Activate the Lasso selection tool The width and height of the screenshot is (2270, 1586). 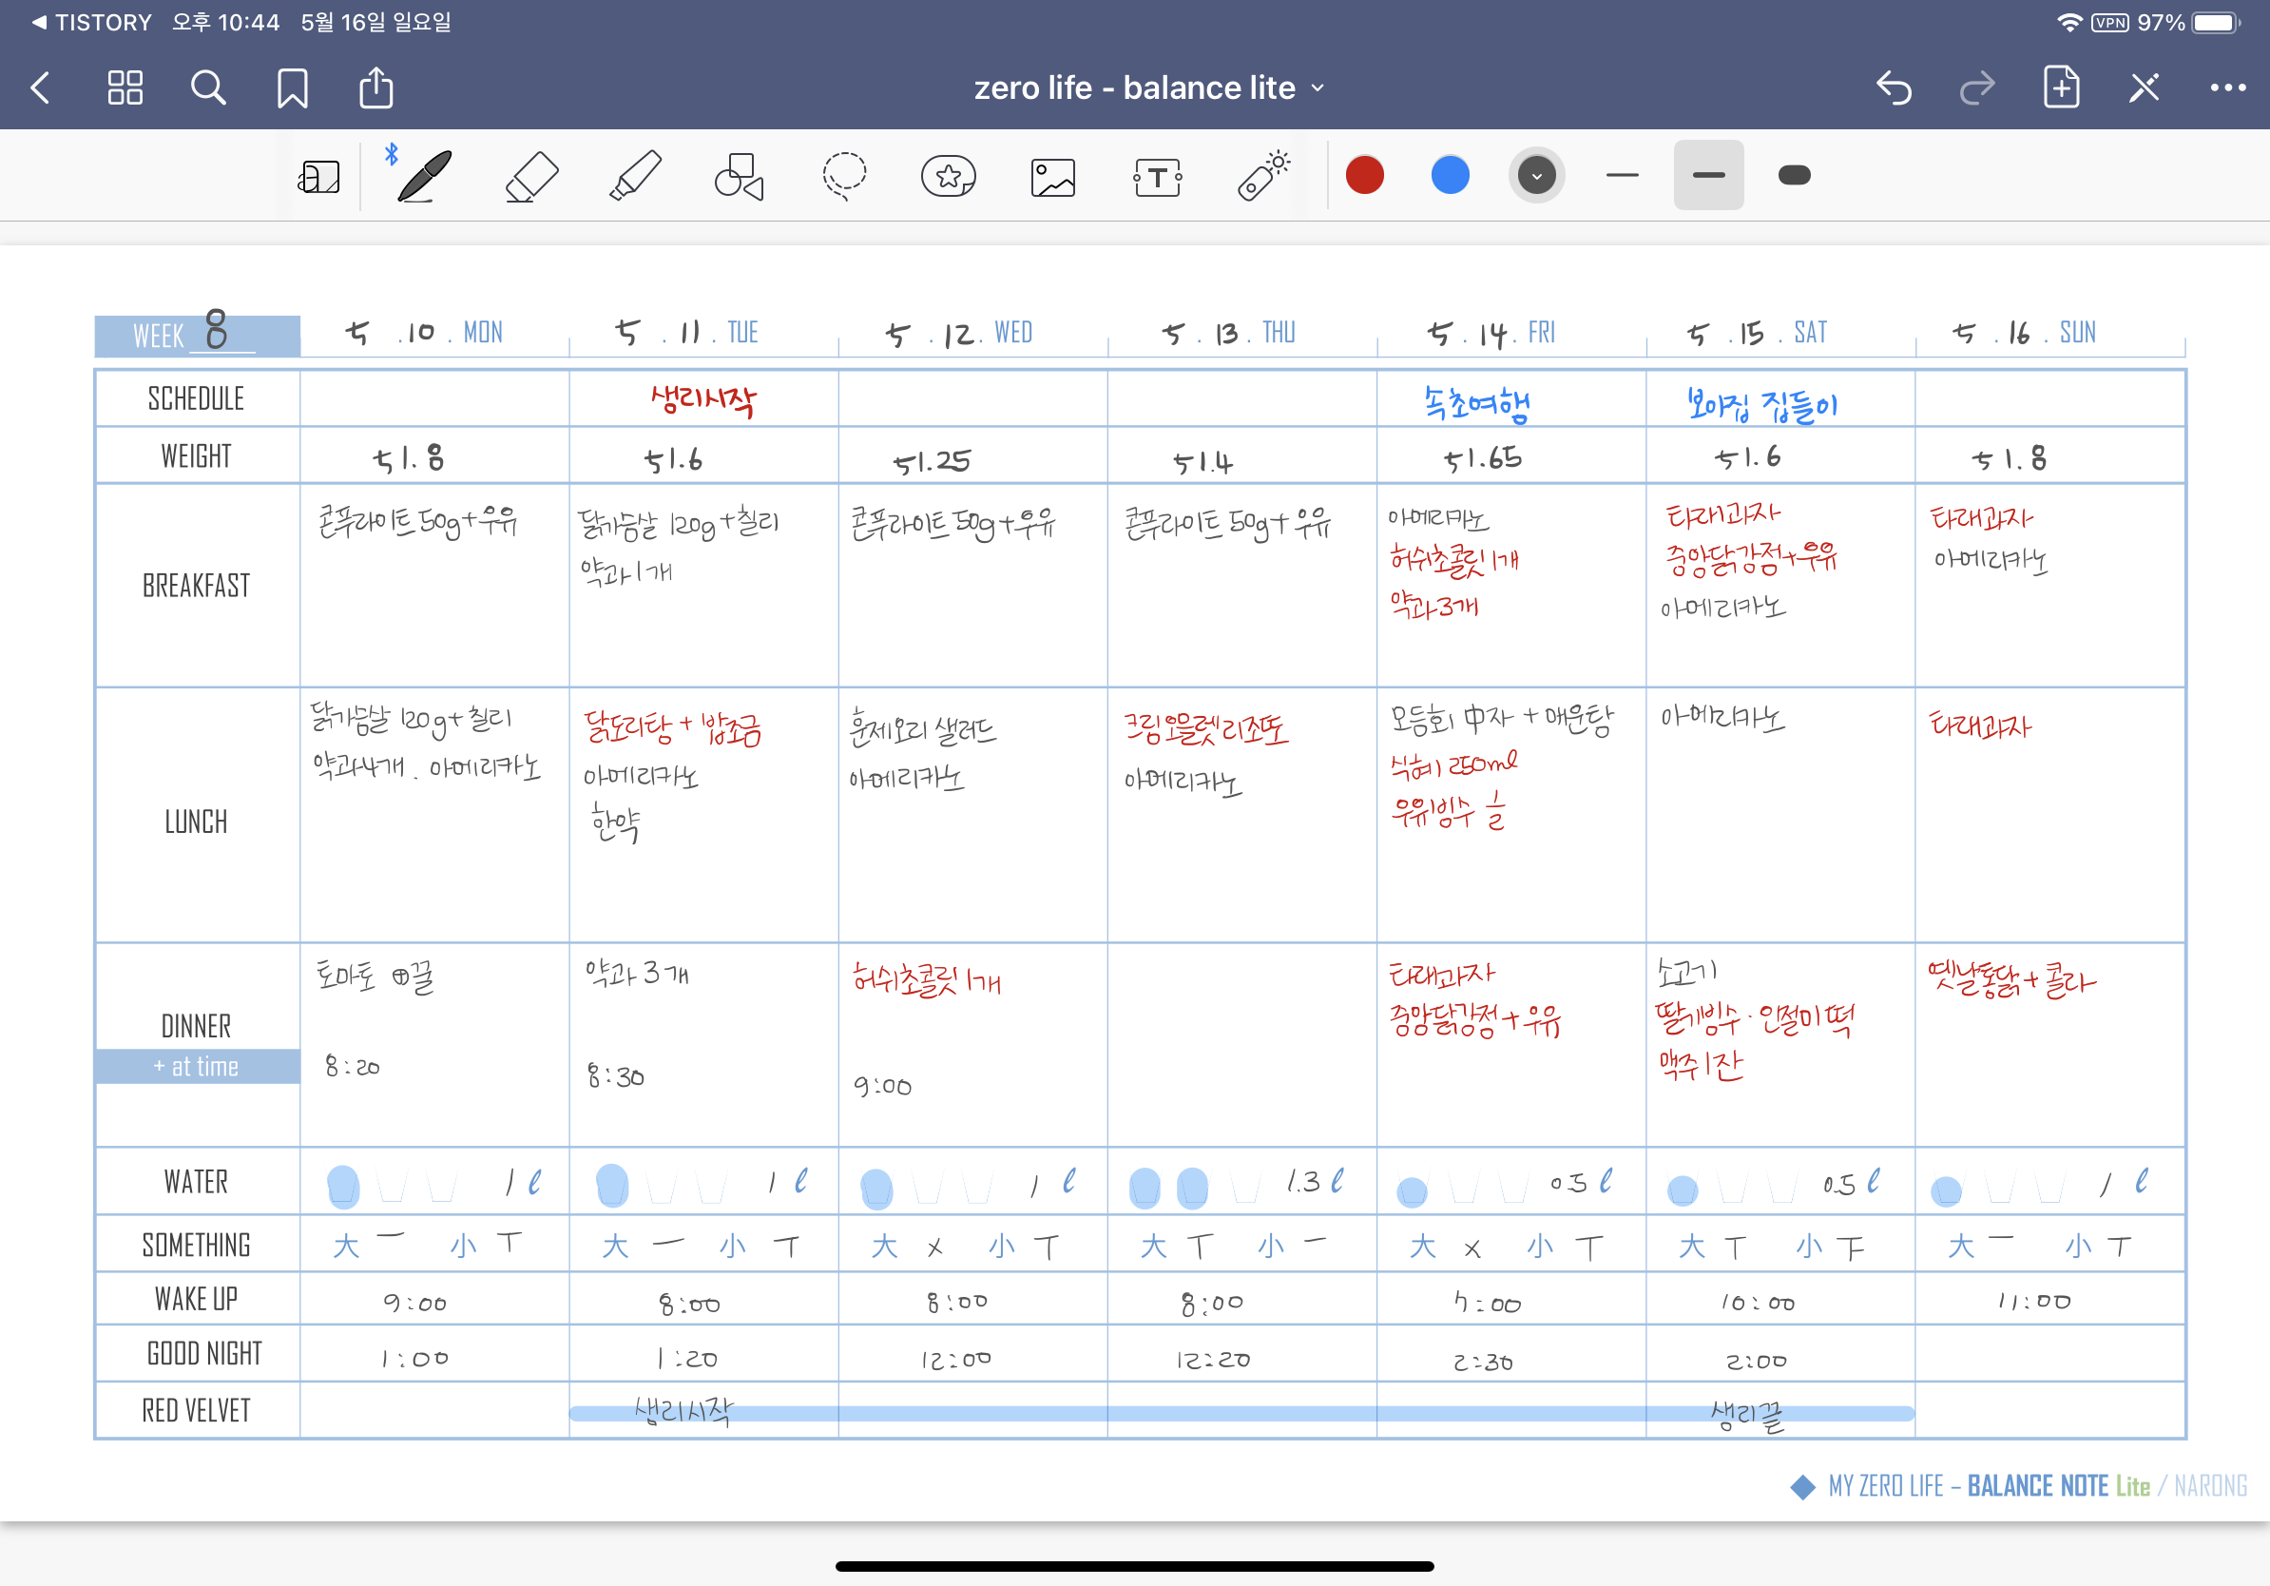pyautogui.click(x=843, y=176)
